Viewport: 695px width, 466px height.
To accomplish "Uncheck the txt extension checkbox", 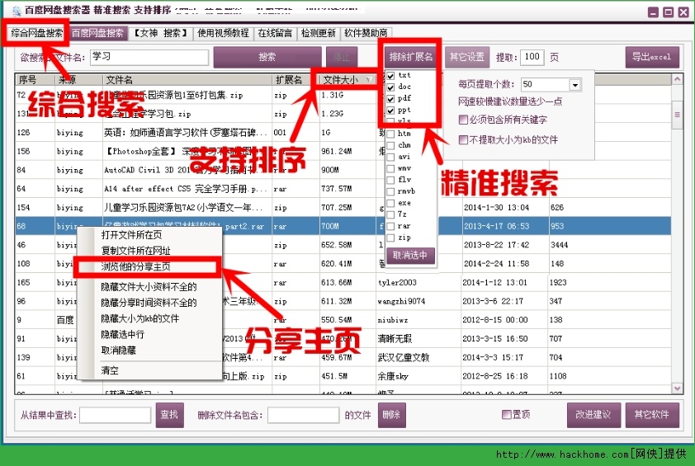I will 390,76.
